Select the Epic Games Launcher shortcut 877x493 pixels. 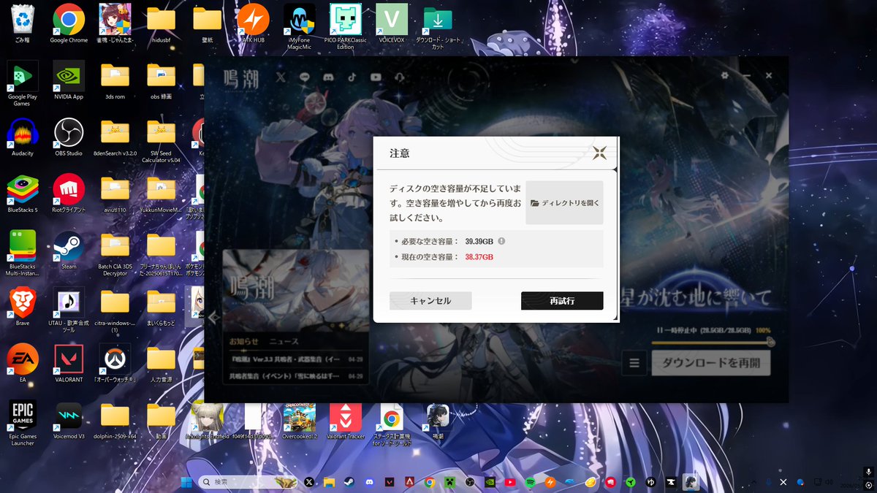pos(23,424)
